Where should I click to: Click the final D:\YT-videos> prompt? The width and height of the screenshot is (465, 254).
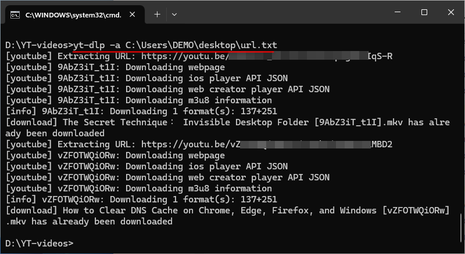(39, 244)
